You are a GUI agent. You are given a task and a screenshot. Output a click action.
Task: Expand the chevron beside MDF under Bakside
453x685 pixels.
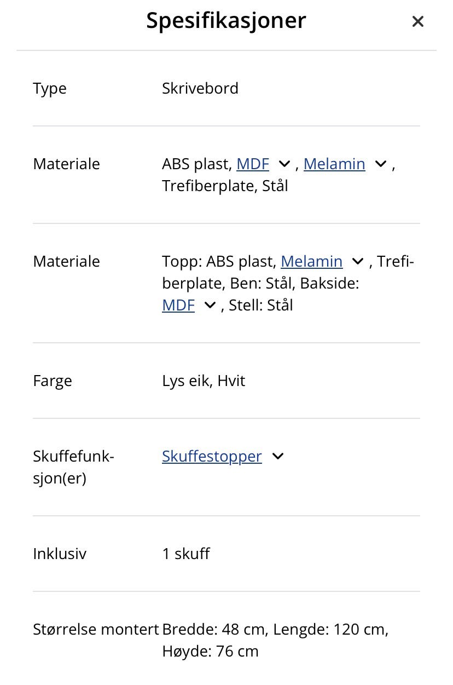(209, 306)
